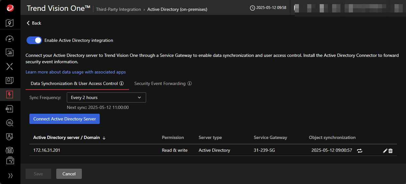
Task: Open the bar chart sidebar icon
Action: (10, 52)
